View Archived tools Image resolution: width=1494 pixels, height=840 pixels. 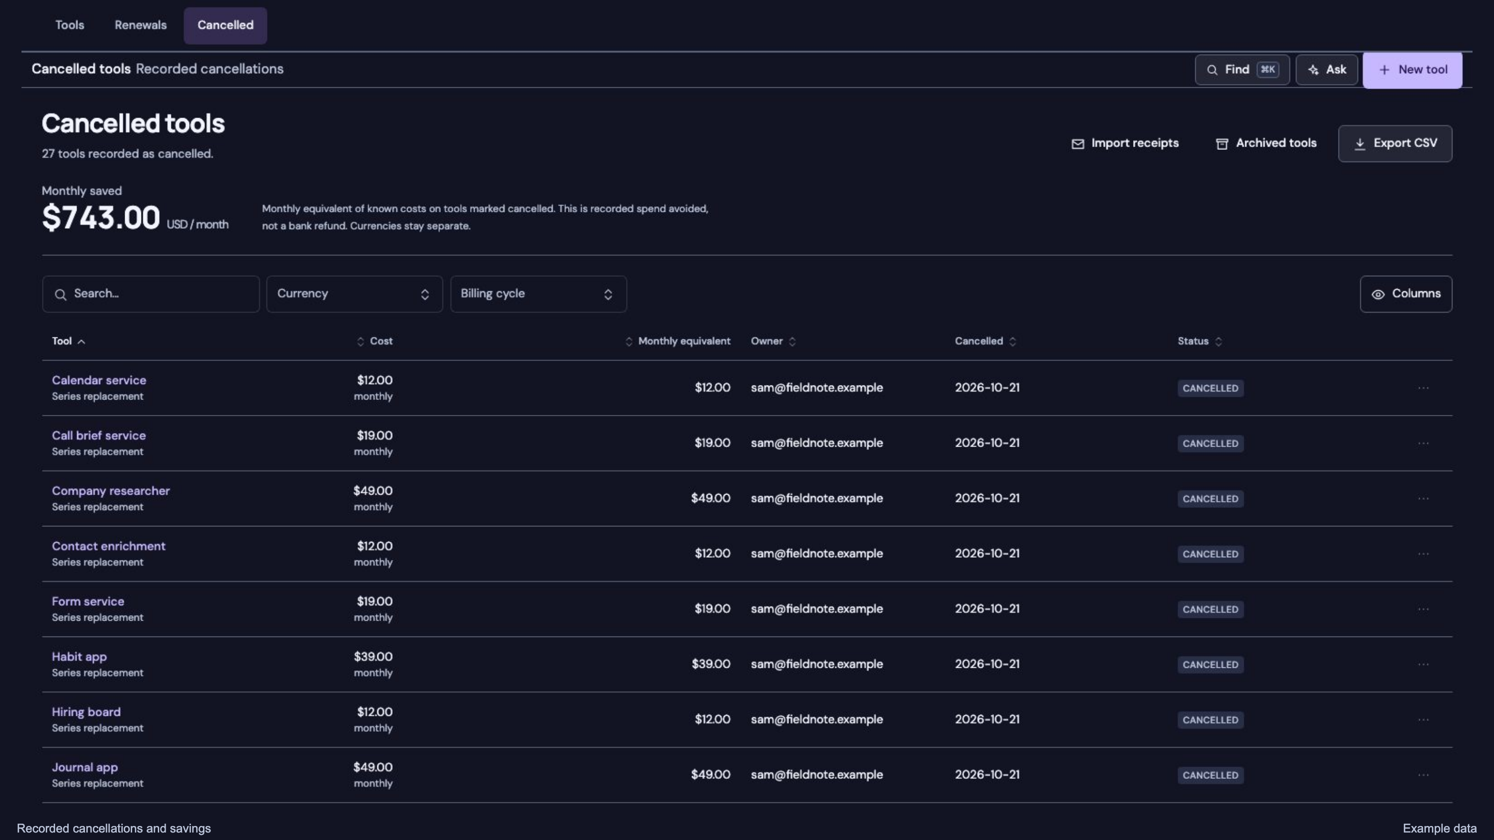coord(1266,143)
